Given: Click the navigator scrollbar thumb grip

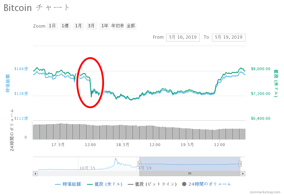Looking at the screenshot, I should pos(190,173).
